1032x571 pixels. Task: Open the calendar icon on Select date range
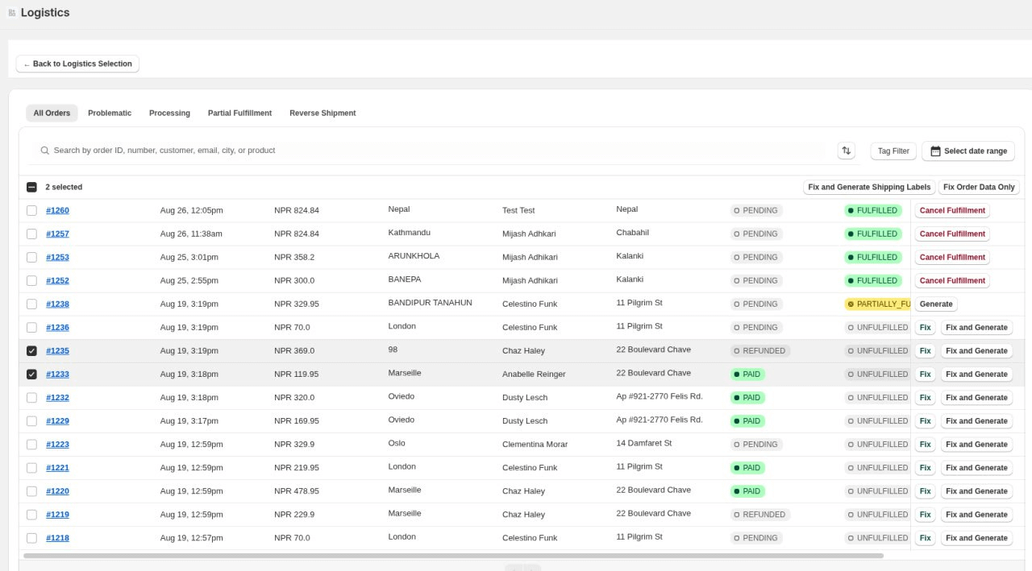(x=935, y=151)
